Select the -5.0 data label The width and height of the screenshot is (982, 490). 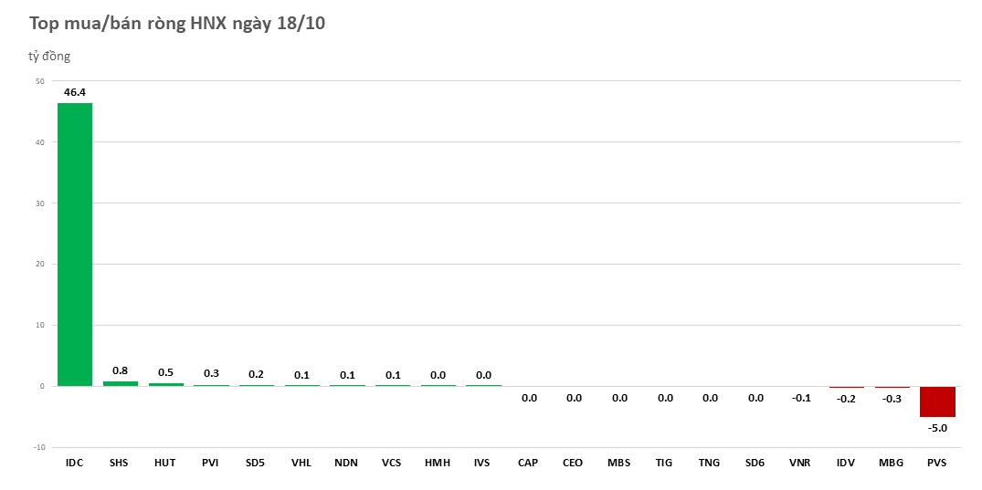click(x=937, y=428)
